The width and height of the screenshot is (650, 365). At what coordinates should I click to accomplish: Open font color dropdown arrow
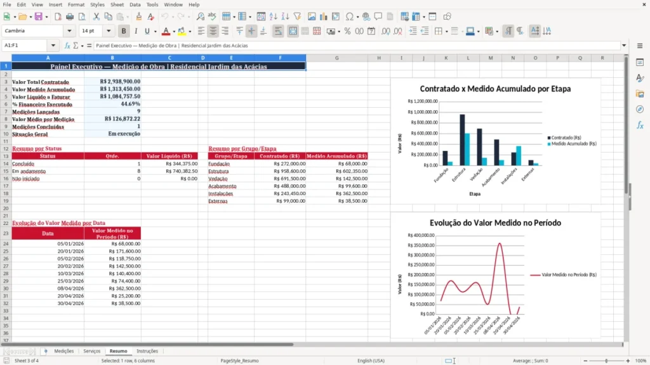[x=174, y=31]
